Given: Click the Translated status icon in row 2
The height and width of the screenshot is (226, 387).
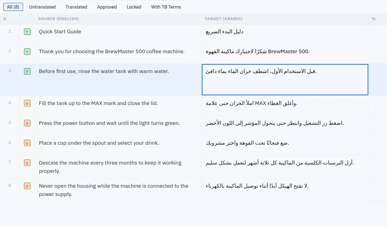Looking at the screenshot, I should 27,52.
